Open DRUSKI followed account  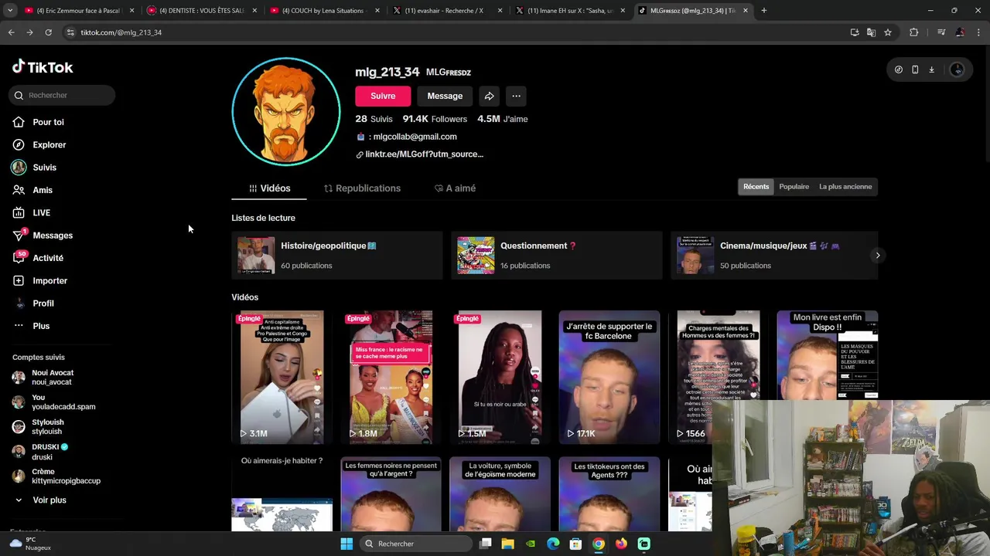pyautogui.click(x=50, y=452)
